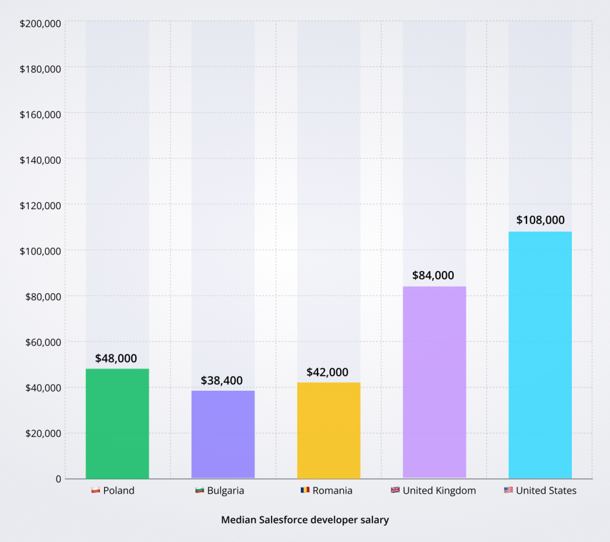Click the Romania axis label
This screenshot has width=610, height=542.
point(332,490)
